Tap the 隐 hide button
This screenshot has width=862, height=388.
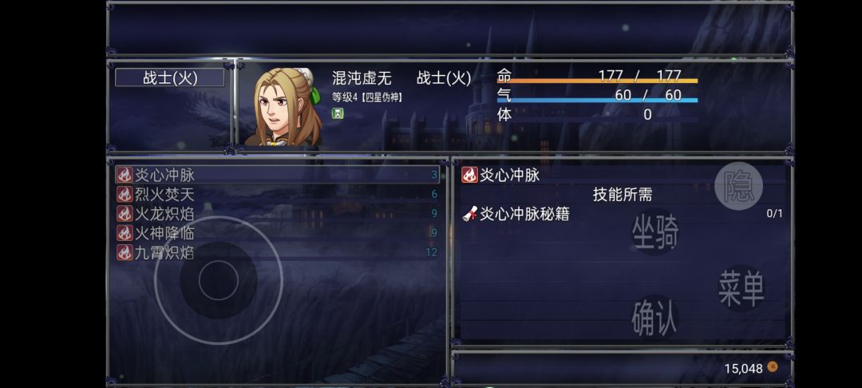(738, 186)
